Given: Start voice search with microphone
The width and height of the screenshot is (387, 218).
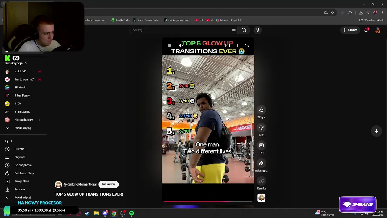Looking at the screenshot, I should coord(257,30).
